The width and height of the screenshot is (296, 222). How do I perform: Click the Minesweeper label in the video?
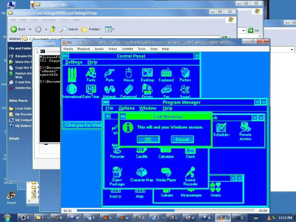click(191, 195)
